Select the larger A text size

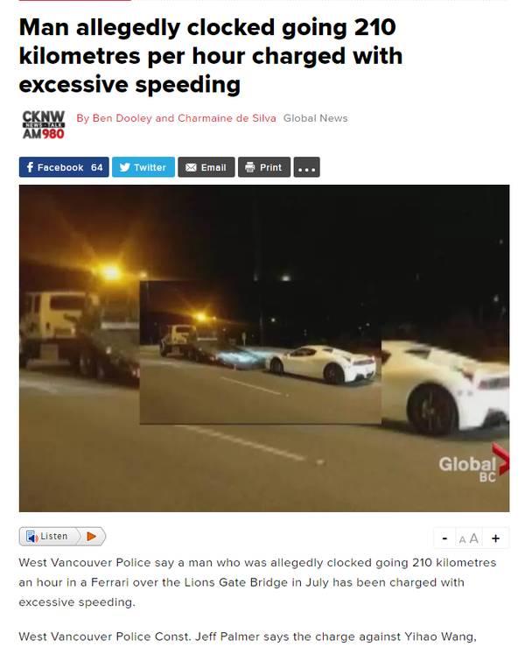[x=474, y=538]
